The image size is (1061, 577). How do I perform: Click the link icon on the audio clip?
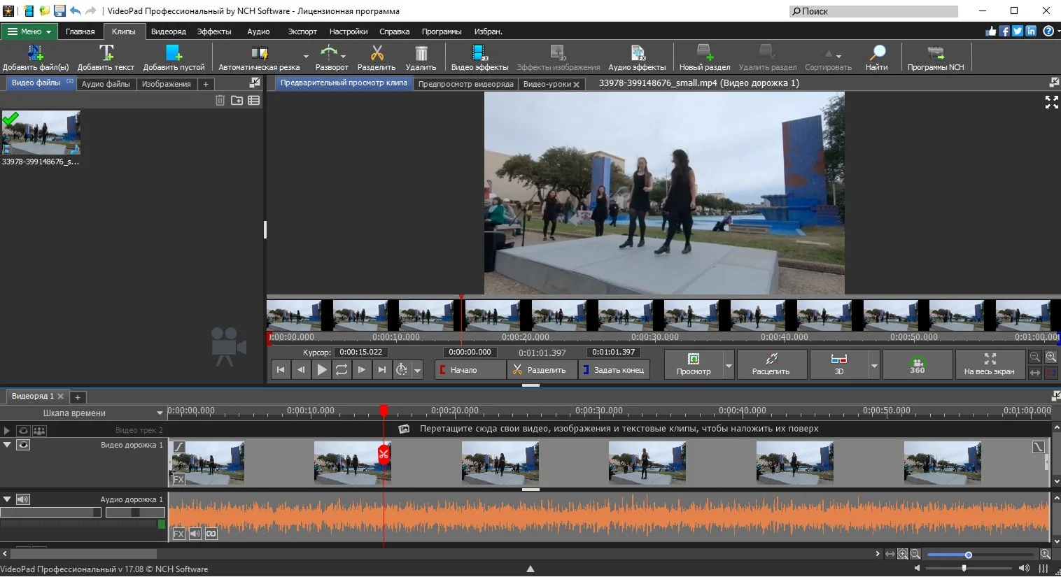point(211,534)
